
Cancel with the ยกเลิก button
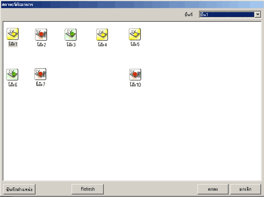point(245,189)
